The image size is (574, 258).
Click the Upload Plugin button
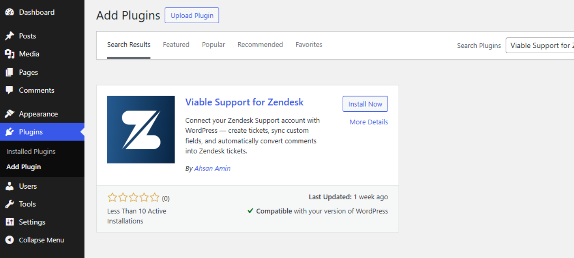pos(192,16)
